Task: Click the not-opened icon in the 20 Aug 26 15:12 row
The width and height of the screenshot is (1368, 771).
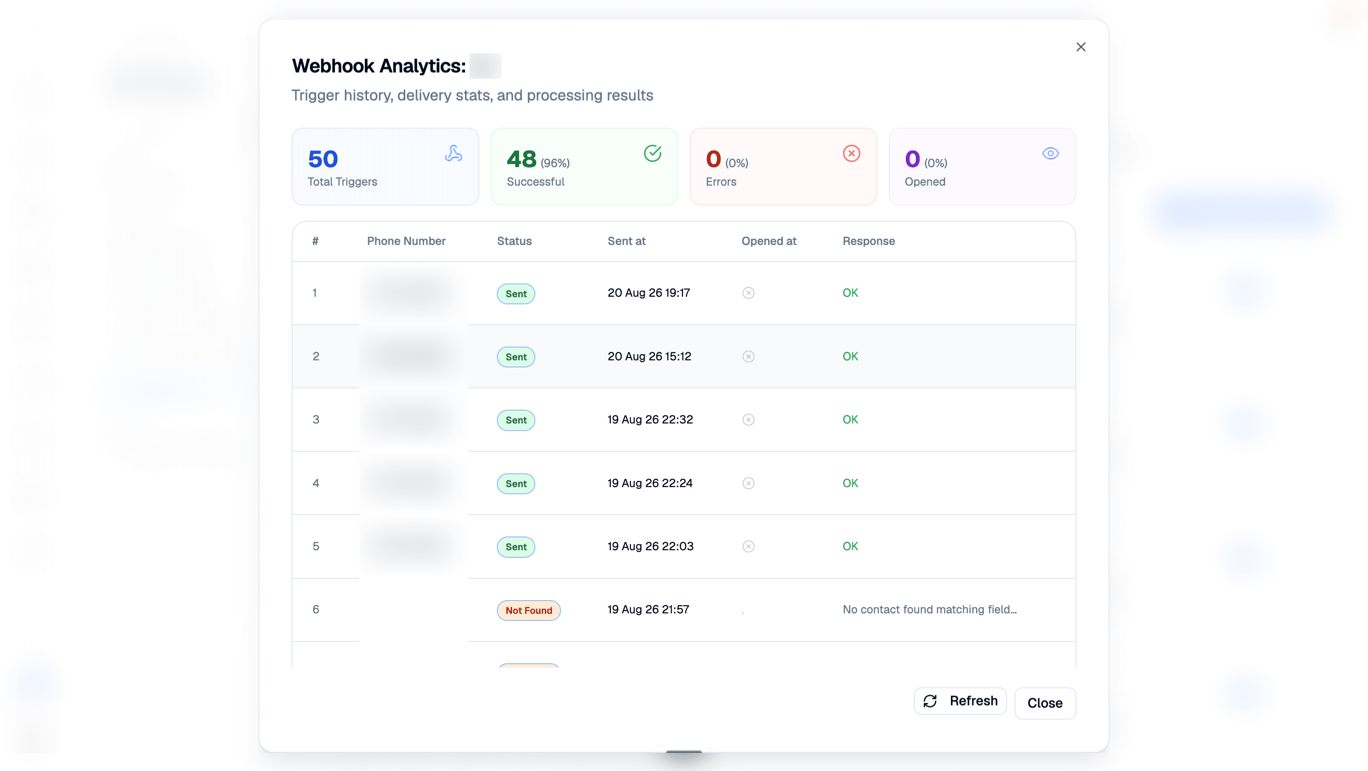Action: (x=748, y=357)
